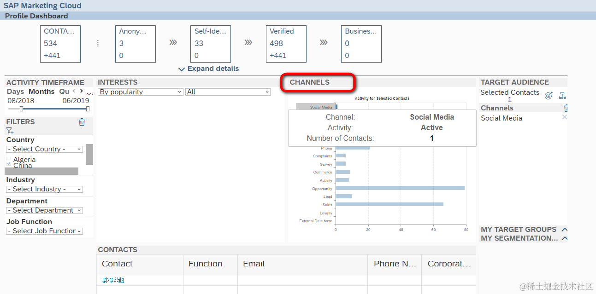Click timeframe slider end handle
Image resolution: width=596 pixels, height=294 pixels.
(88, 109)
